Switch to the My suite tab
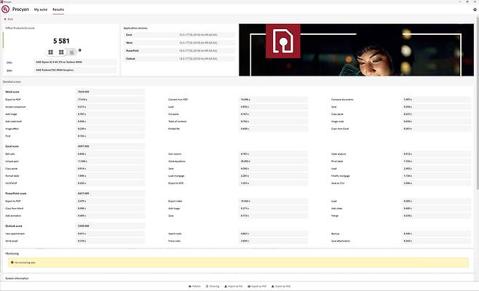Image resolution: width=479 pixels, height=291 pixels. (x=41, y=9)
